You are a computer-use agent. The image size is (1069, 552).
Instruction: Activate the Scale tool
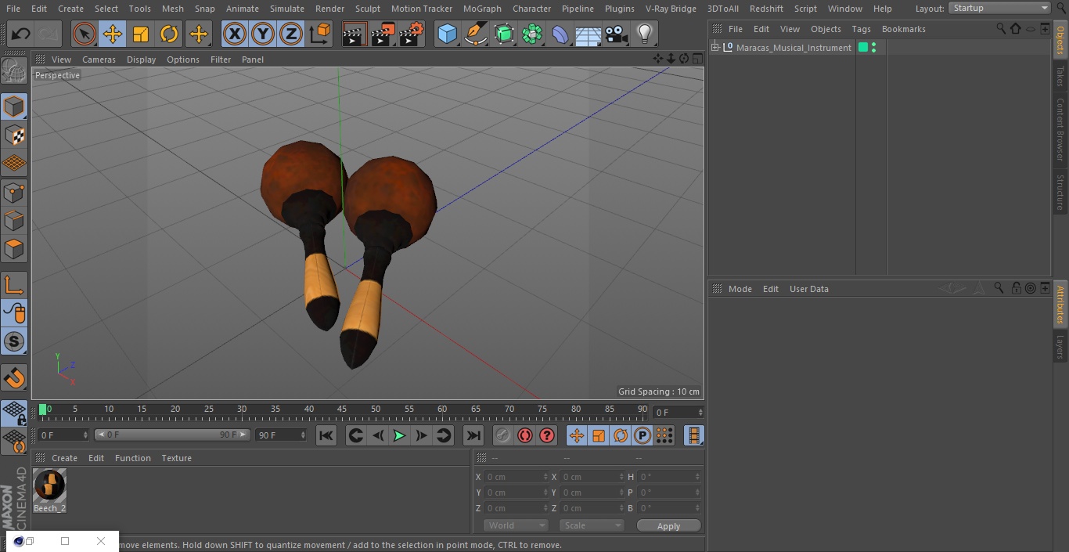click(x=141, y=34)
